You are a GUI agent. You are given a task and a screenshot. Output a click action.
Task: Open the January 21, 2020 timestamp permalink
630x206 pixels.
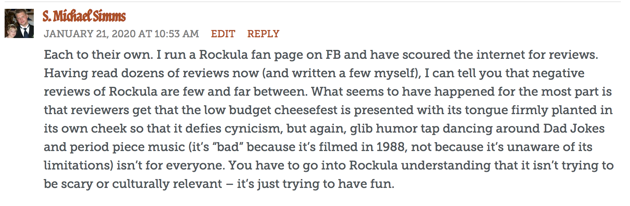pos(121,34)
